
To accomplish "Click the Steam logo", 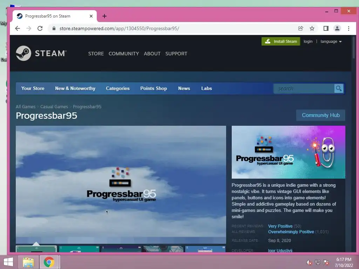I will 41,53.
